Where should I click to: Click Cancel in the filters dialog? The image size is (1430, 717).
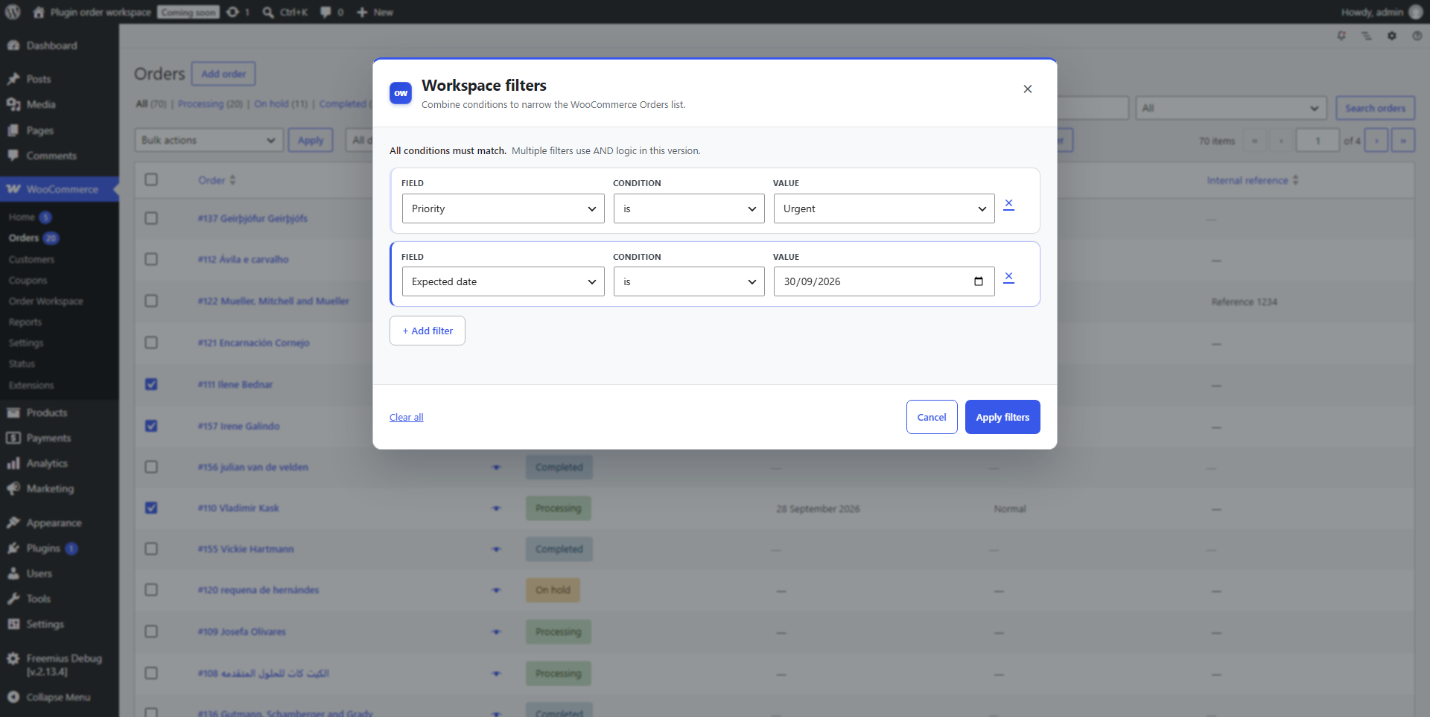(932, 417)
